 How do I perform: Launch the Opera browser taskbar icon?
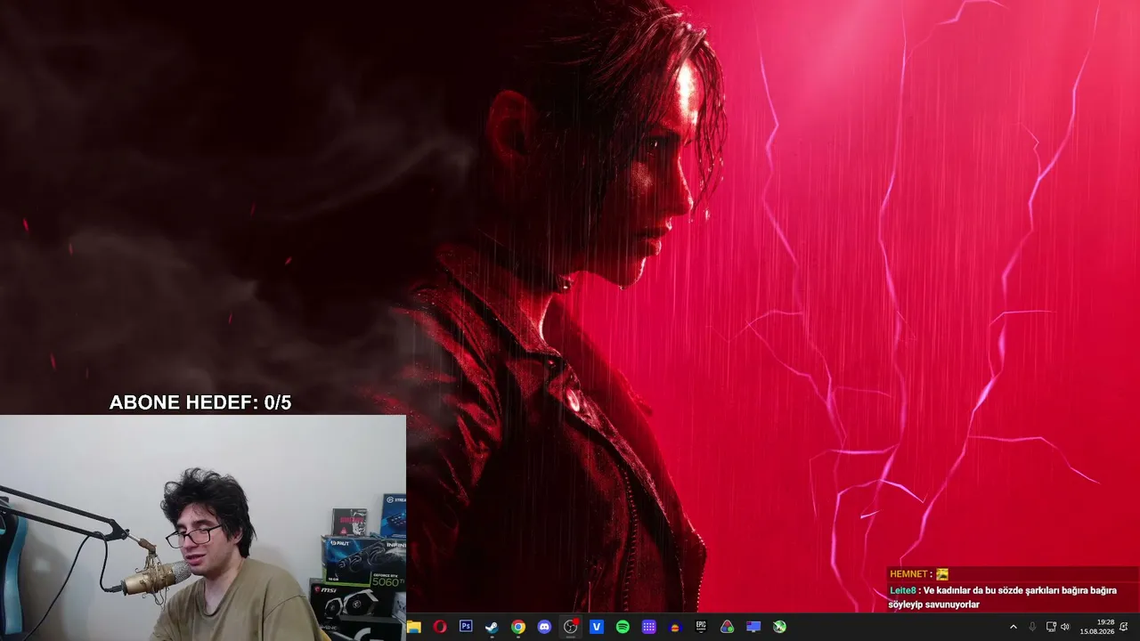[x=440, y=627]
